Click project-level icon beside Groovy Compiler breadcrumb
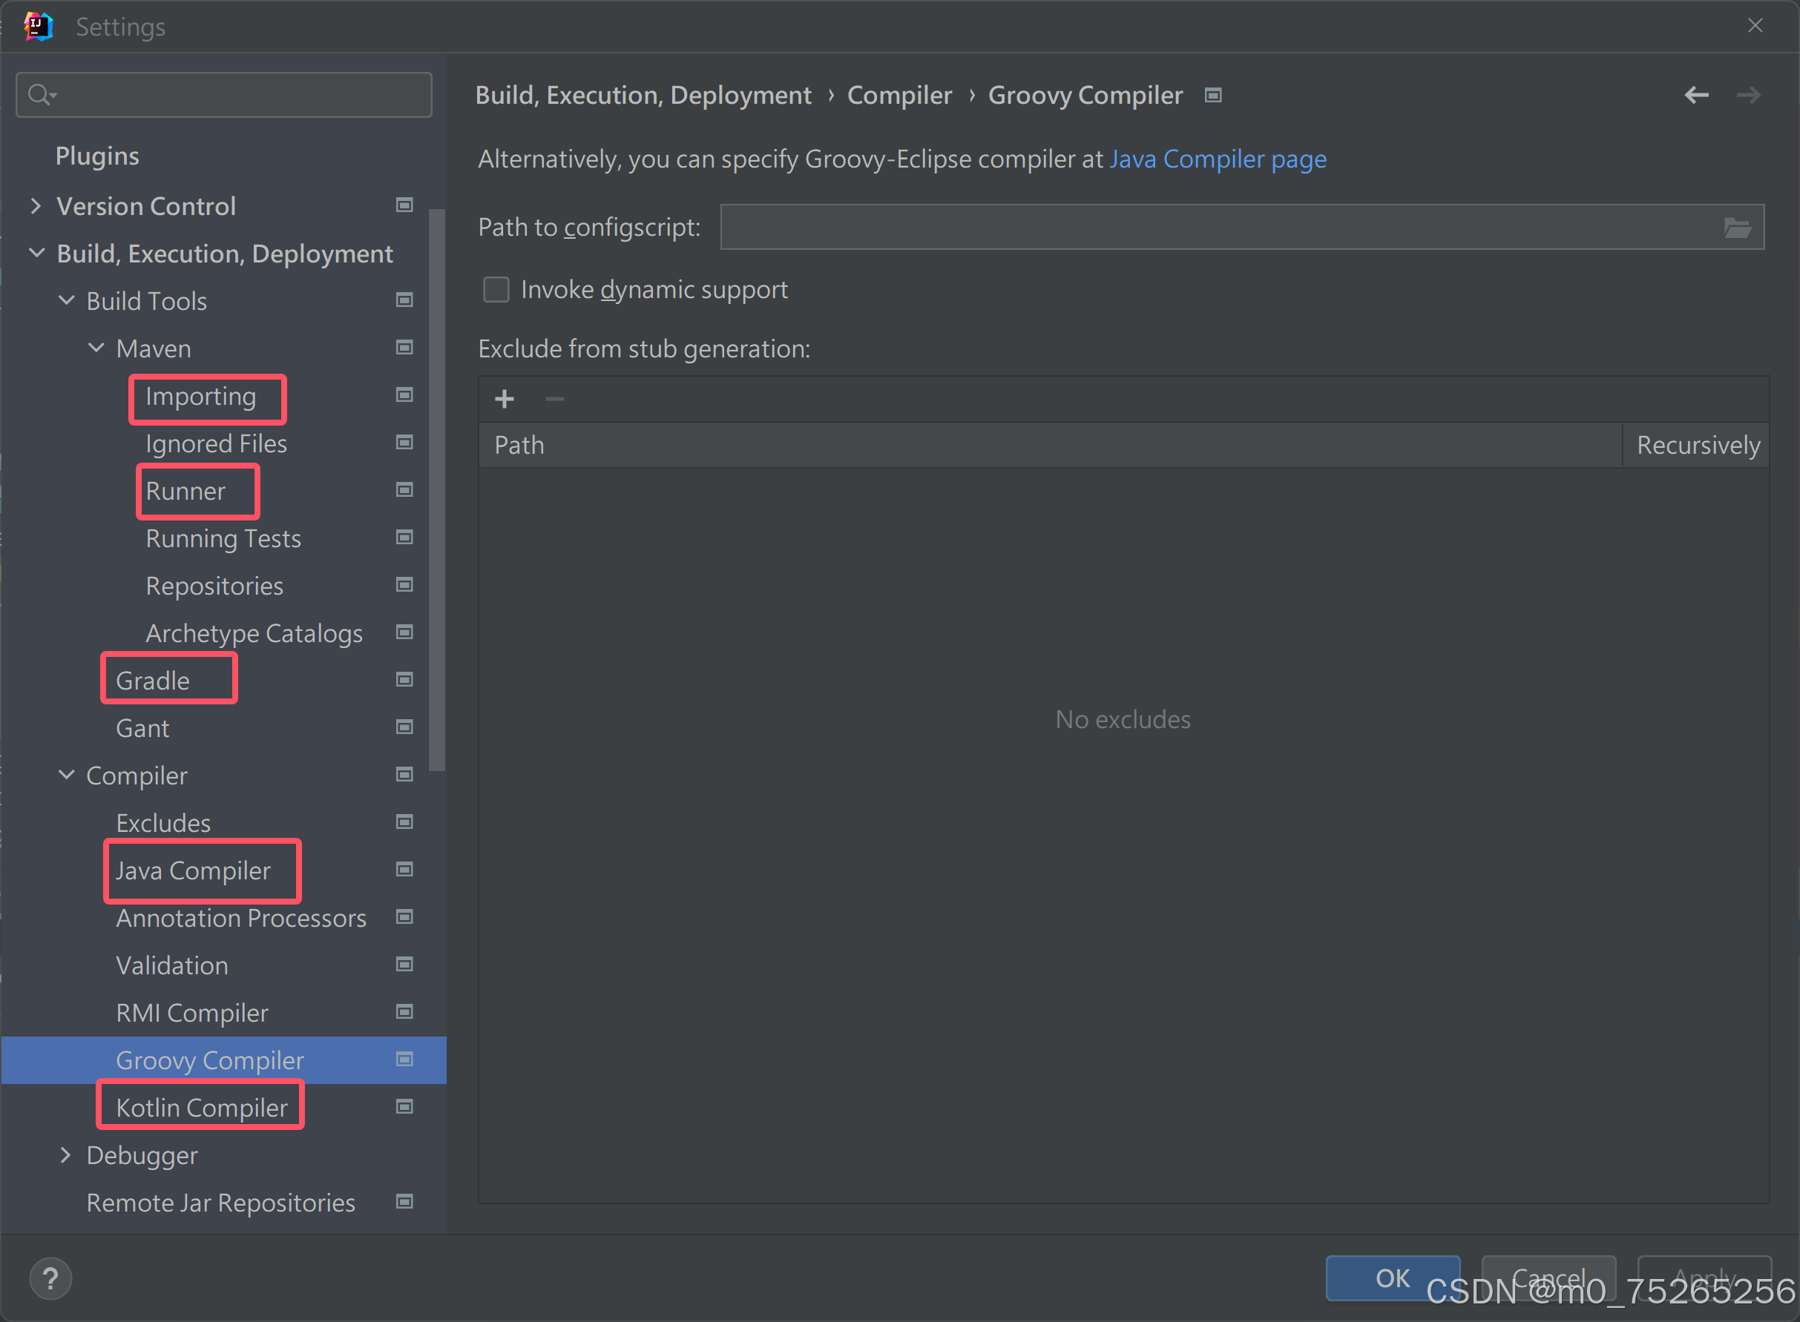 (x=1213, y=95)
